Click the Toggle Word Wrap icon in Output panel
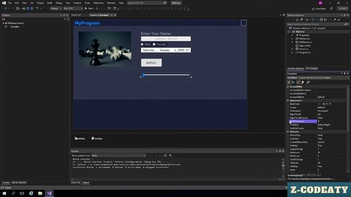Viewport: 351px width, 197px height. tap(171, 155)
